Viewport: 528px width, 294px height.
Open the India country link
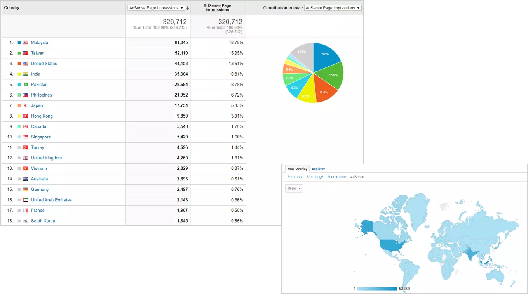pyautogui.click(x=36, y=74)
